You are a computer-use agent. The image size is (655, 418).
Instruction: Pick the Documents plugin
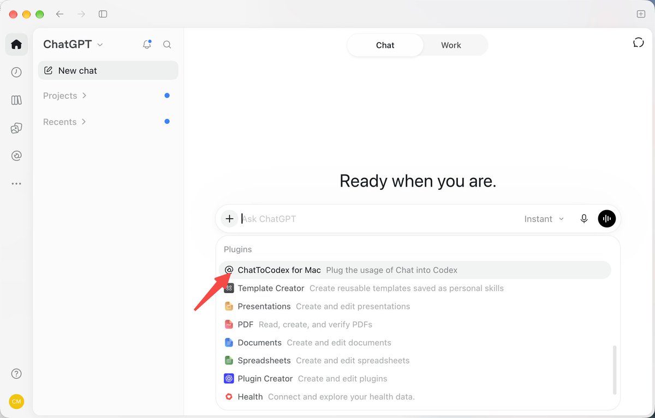point(415,343)
